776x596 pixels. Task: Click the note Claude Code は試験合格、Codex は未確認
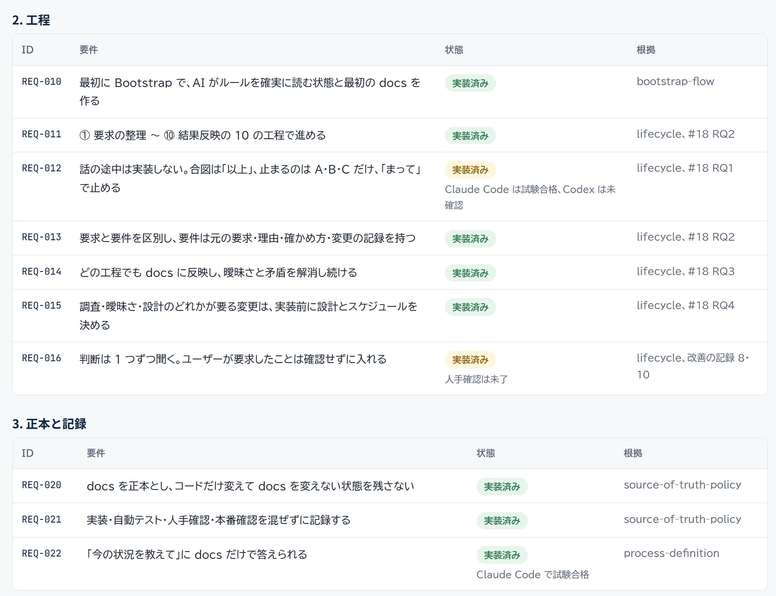[x=530, y=197]
